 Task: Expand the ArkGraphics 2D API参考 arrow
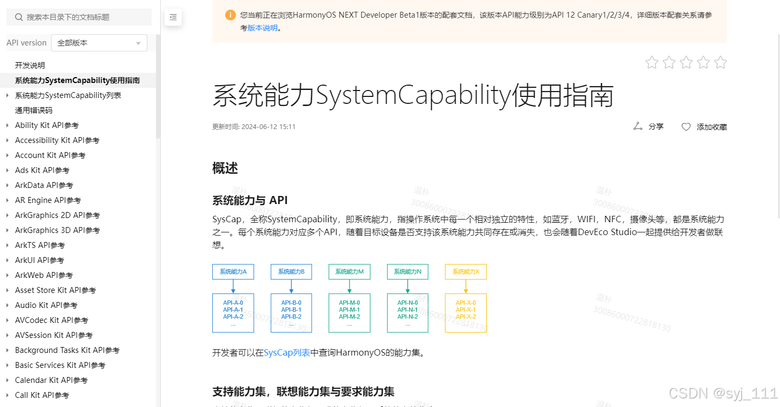7,215
